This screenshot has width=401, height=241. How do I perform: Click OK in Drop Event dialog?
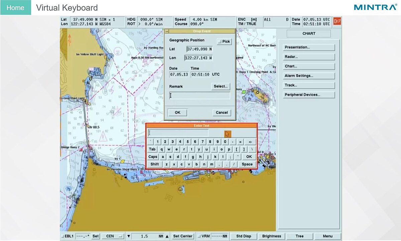click(177, 112)
